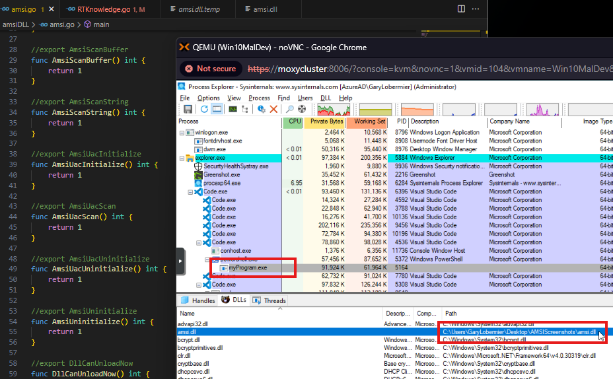Open the Users menu

click(305, 98)
